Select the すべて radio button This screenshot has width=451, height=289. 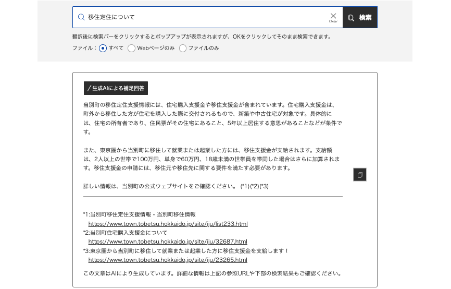(103, 48)
